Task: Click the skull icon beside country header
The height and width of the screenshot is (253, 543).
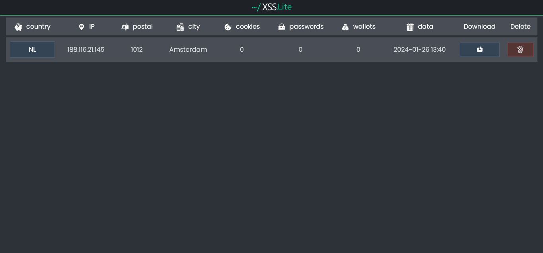Action: (x=18, y=27)
